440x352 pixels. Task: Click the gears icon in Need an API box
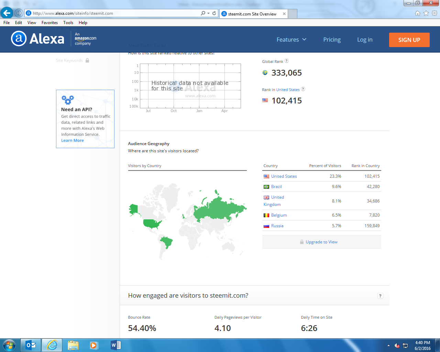coord(68,100)
